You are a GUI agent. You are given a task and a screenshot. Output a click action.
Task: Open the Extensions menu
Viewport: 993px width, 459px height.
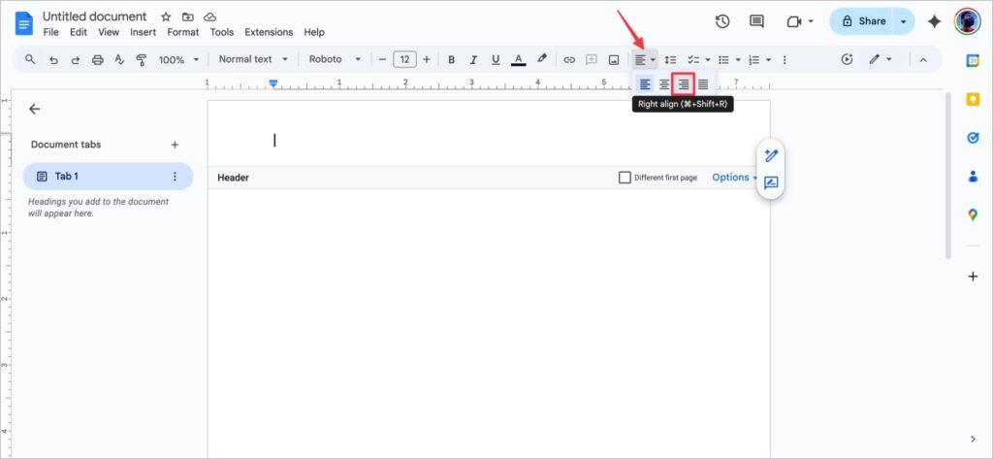point(269,32)
